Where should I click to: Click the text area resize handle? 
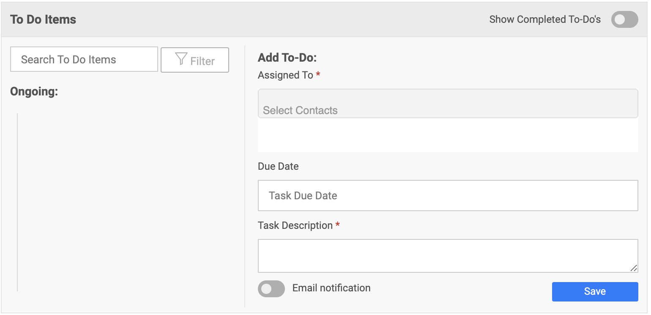tap(634, 268)
